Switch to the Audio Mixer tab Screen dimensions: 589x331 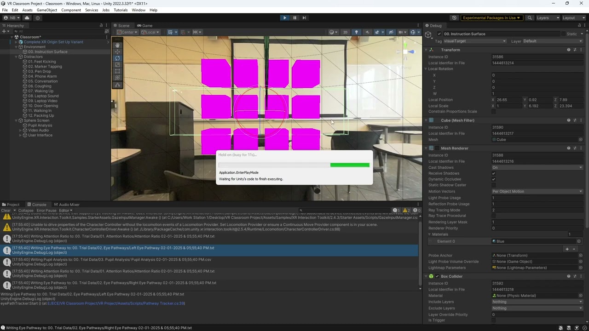tap(67, 205)
